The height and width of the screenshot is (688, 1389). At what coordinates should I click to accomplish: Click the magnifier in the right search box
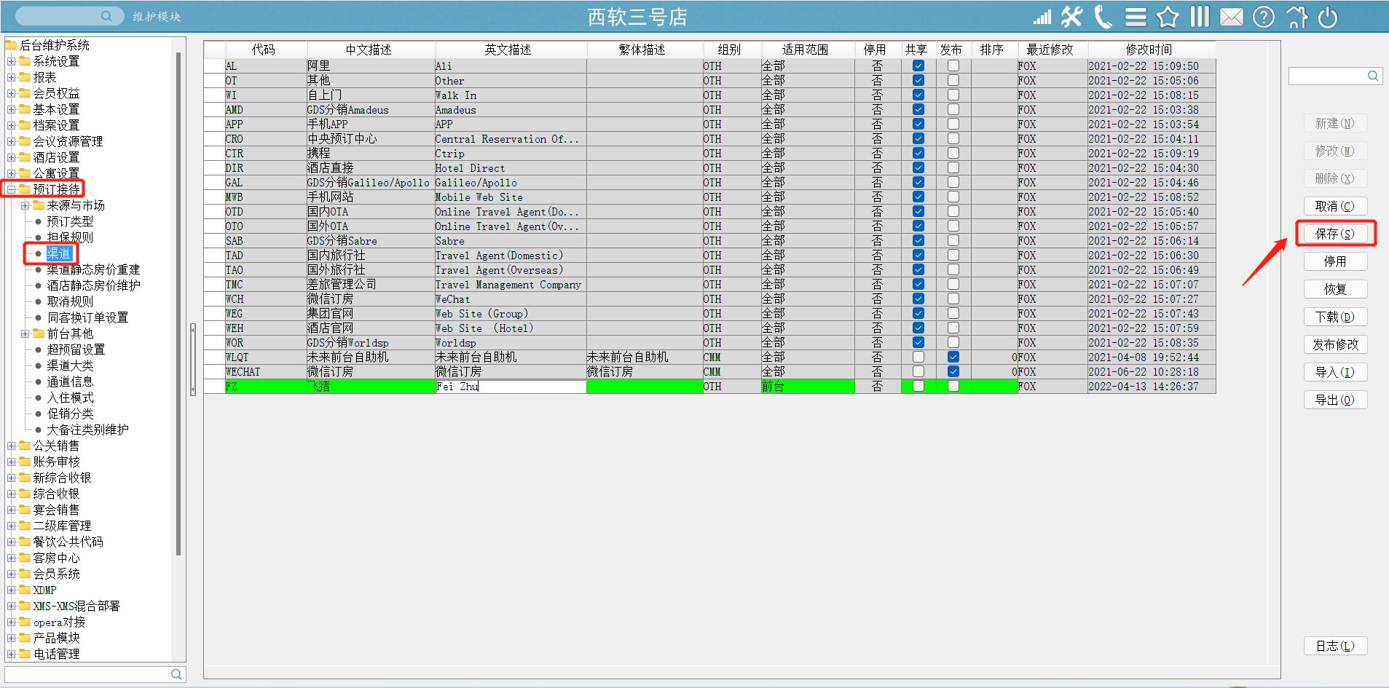point(1373,76)
